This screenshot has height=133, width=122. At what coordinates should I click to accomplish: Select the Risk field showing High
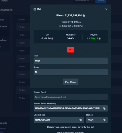[x=71, y=61]
